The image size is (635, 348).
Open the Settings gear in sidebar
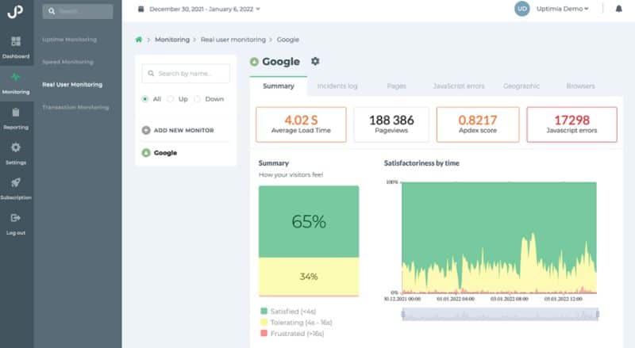(x=16, y=147)
